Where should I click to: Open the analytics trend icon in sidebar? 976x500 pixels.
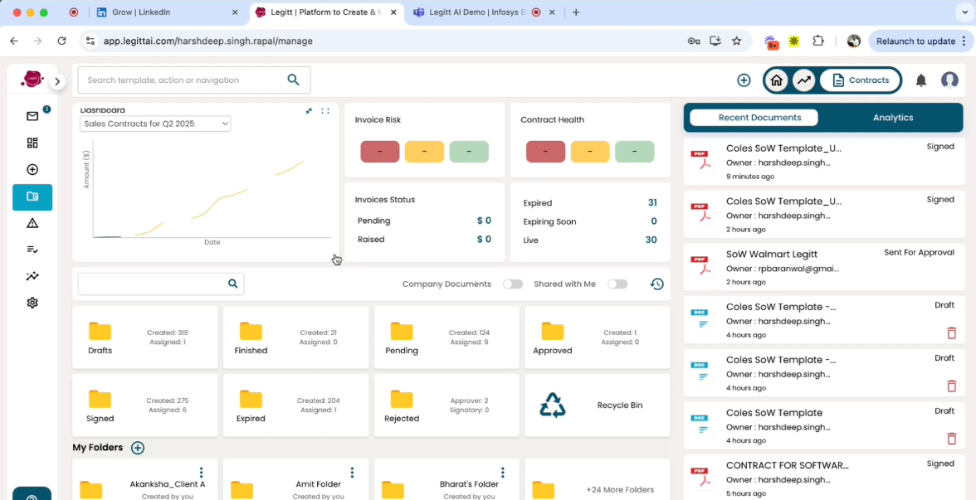pyautogui.click(x=32, y=276)
